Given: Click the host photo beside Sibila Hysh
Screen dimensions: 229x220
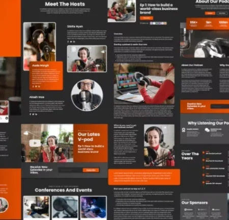Looking at the screenshot, I should pos(87,59).
